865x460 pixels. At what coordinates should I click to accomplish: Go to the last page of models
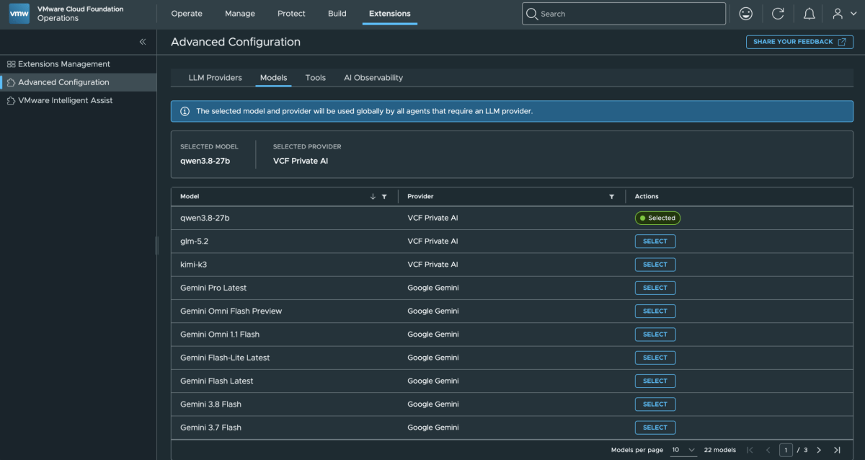point(837,450)
